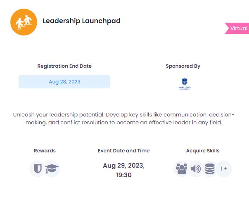Image resolution: width=249 pixels, height=197 pixels.
Task: Click the speaker volume skill icon
Action: point(195,169)
